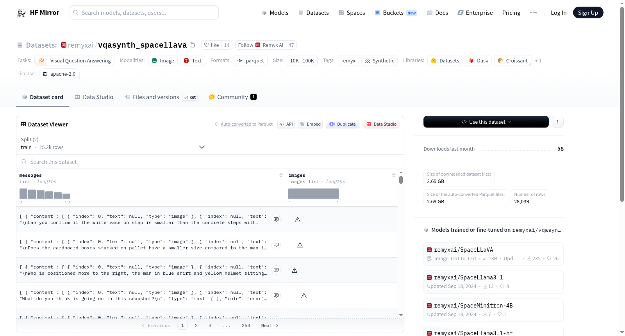Select the Text modality tag
This screenshot has width=625, height=336.
pyautogui.click(x=193, y=60)
